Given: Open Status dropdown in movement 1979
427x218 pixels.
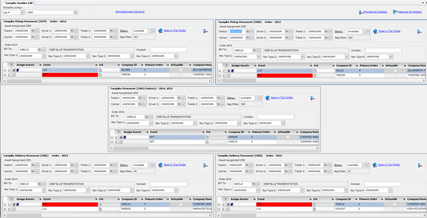Looking at the screenshot, I should (x=153, y=31).
